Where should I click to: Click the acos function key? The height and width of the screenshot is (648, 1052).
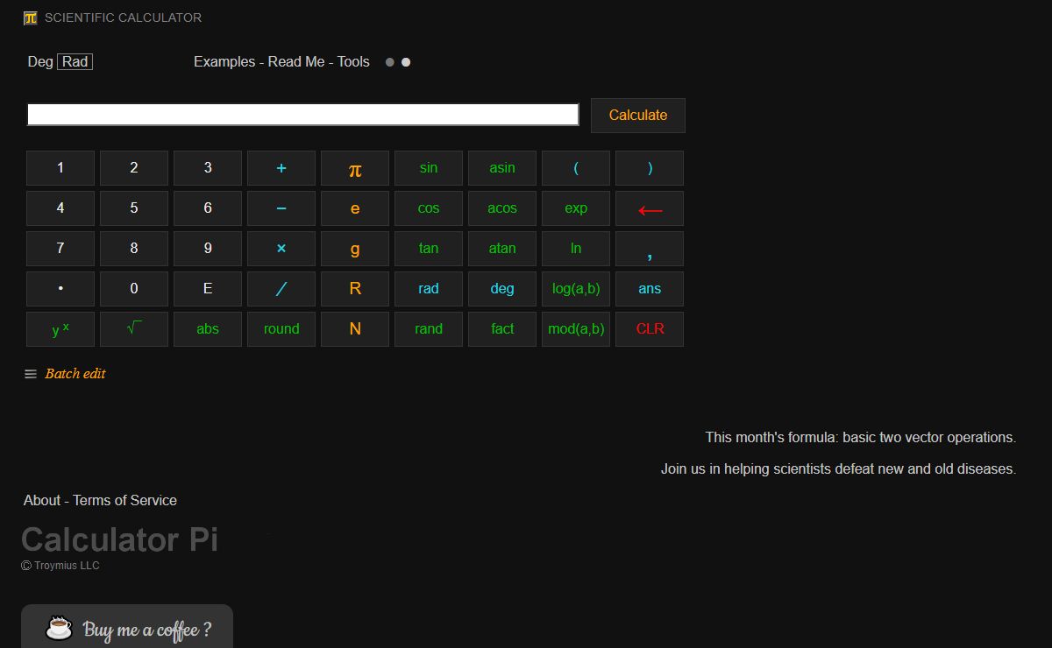[502, 208]
